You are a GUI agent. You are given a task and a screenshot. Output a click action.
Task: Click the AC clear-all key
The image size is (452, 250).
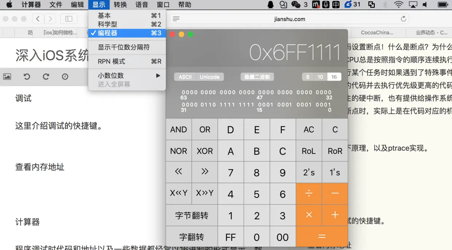pyautogui.click(x=309, y=130)
